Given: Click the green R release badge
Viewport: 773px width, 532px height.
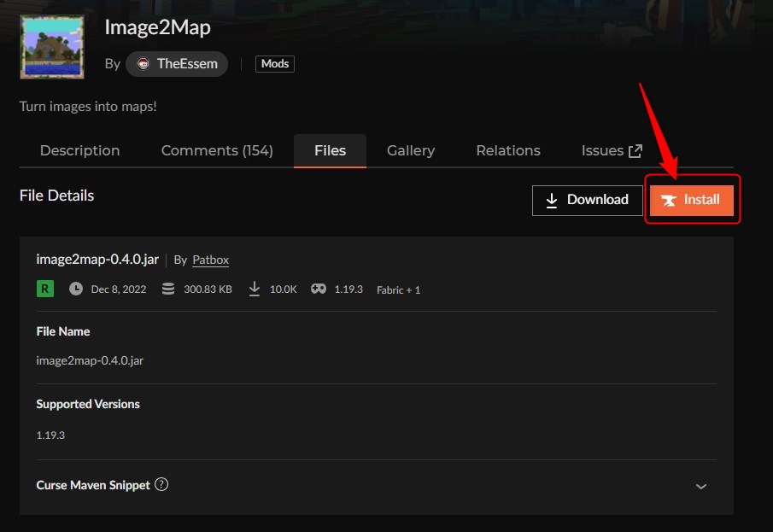Looking at the screenshot, I should tap(44, 289).
